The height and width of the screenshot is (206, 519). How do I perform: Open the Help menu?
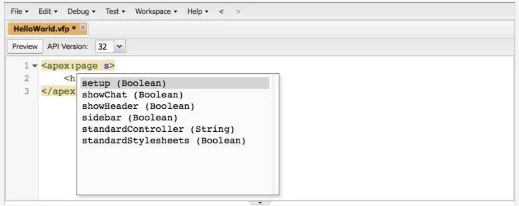[197, 12]
